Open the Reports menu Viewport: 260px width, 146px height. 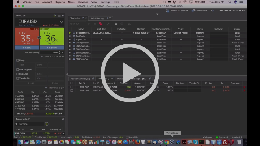click(x=60, y=2)
